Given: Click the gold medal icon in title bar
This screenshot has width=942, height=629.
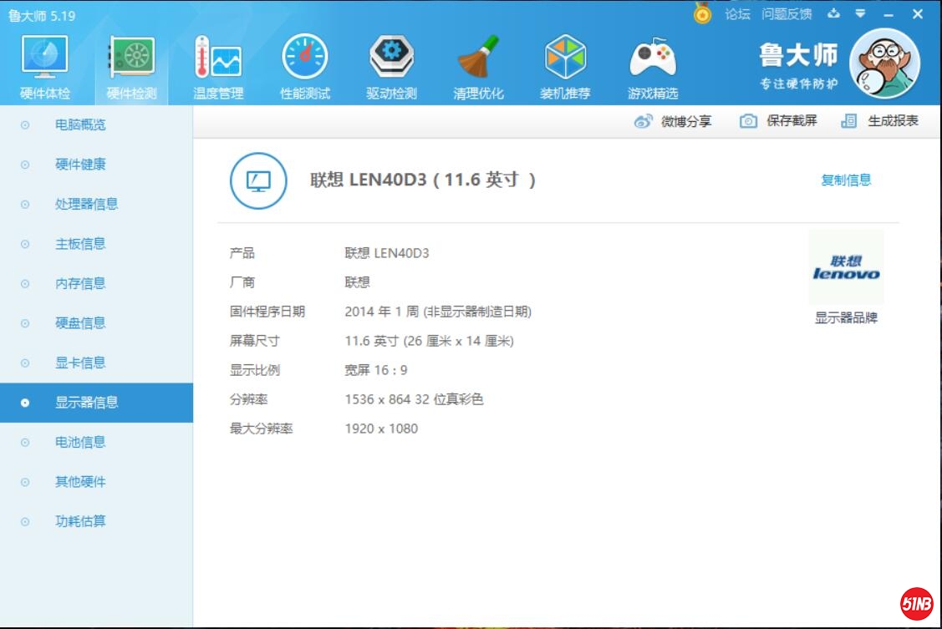Looking at the screenshot, I should point(702,13).
